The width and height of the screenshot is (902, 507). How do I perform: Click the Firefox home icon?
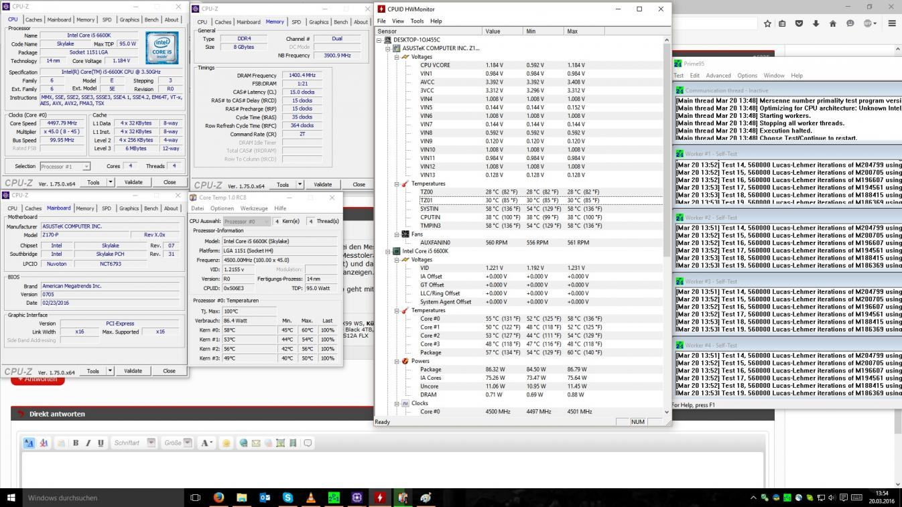(x=833, y=23)
